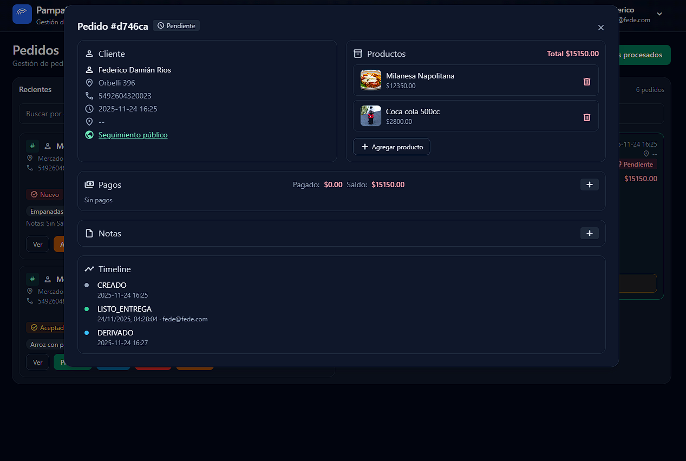Add a note with the Notas plus button
The image size is (686, 461).
click(x=589, y=234)
